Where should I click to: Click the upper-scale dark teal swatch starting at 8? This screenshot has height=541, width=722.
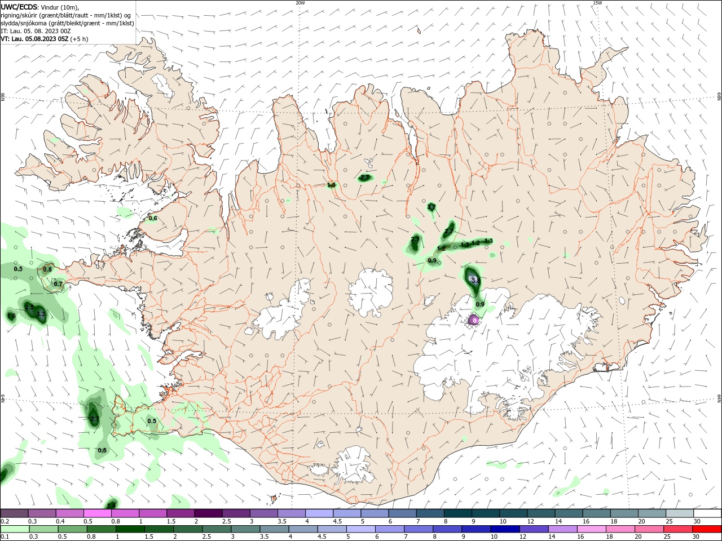(458, 513)
